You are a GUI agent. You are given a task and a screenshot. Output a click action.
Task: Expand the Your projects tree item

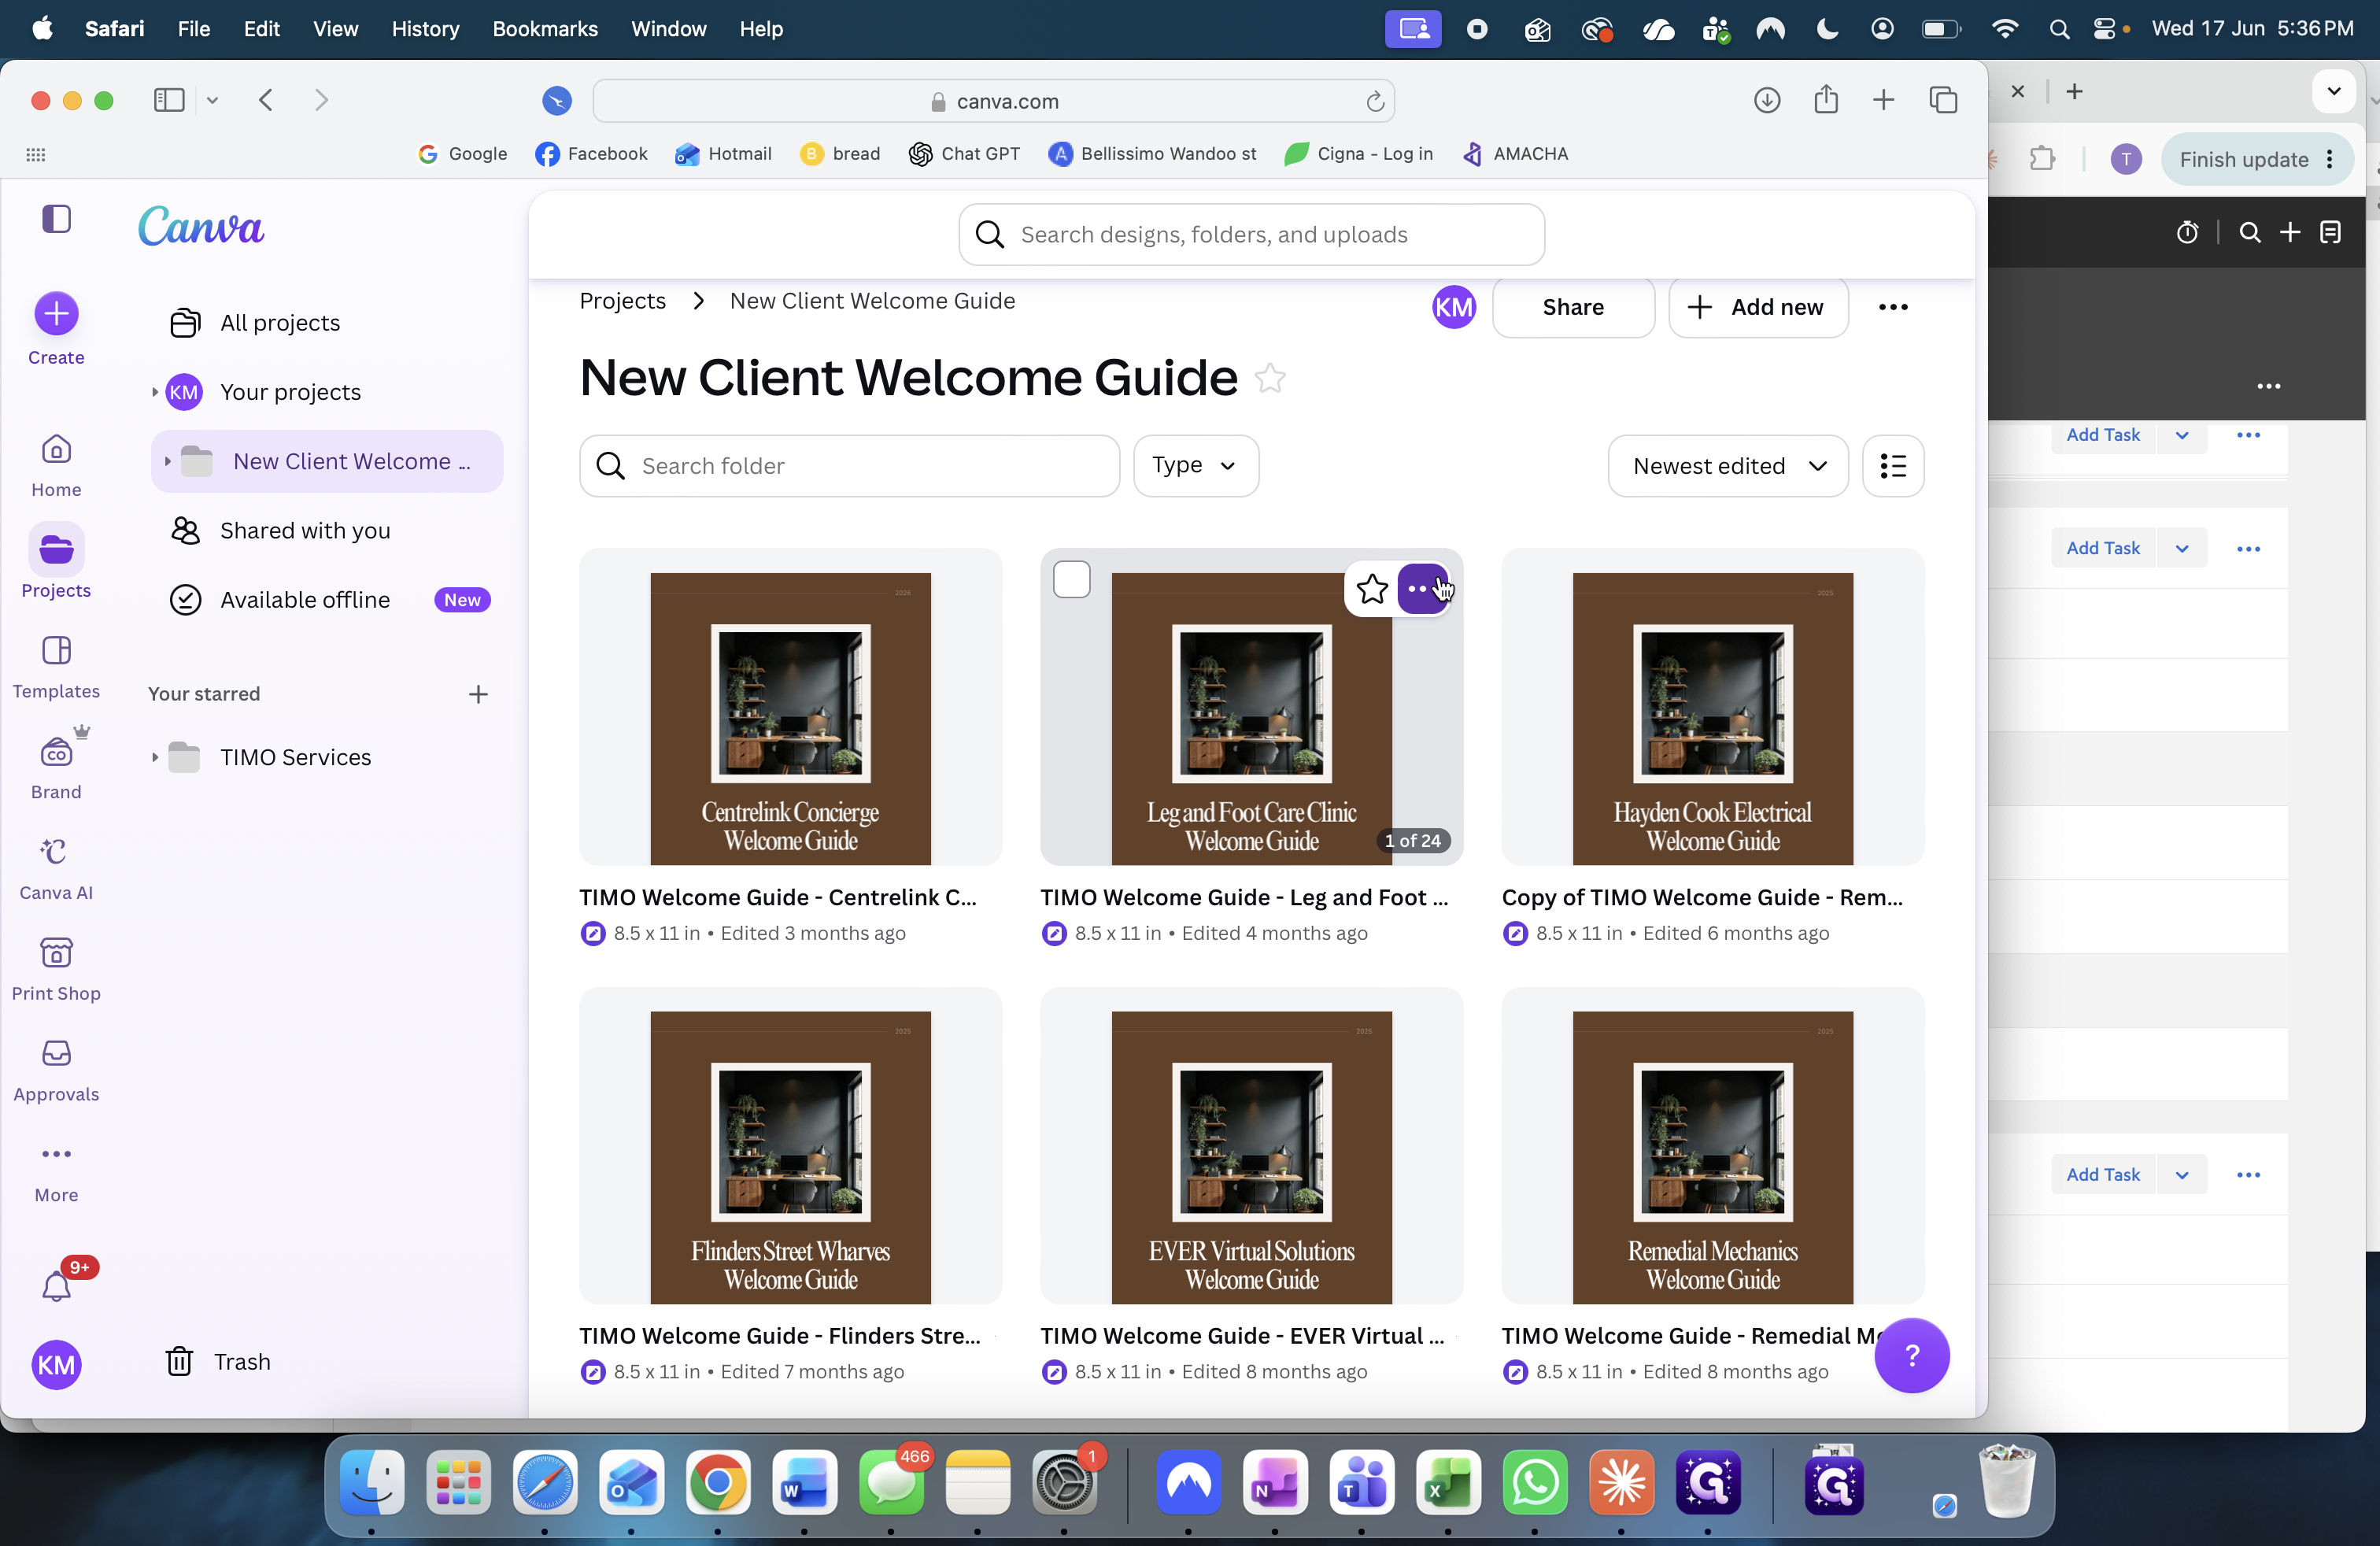[154, 392]
